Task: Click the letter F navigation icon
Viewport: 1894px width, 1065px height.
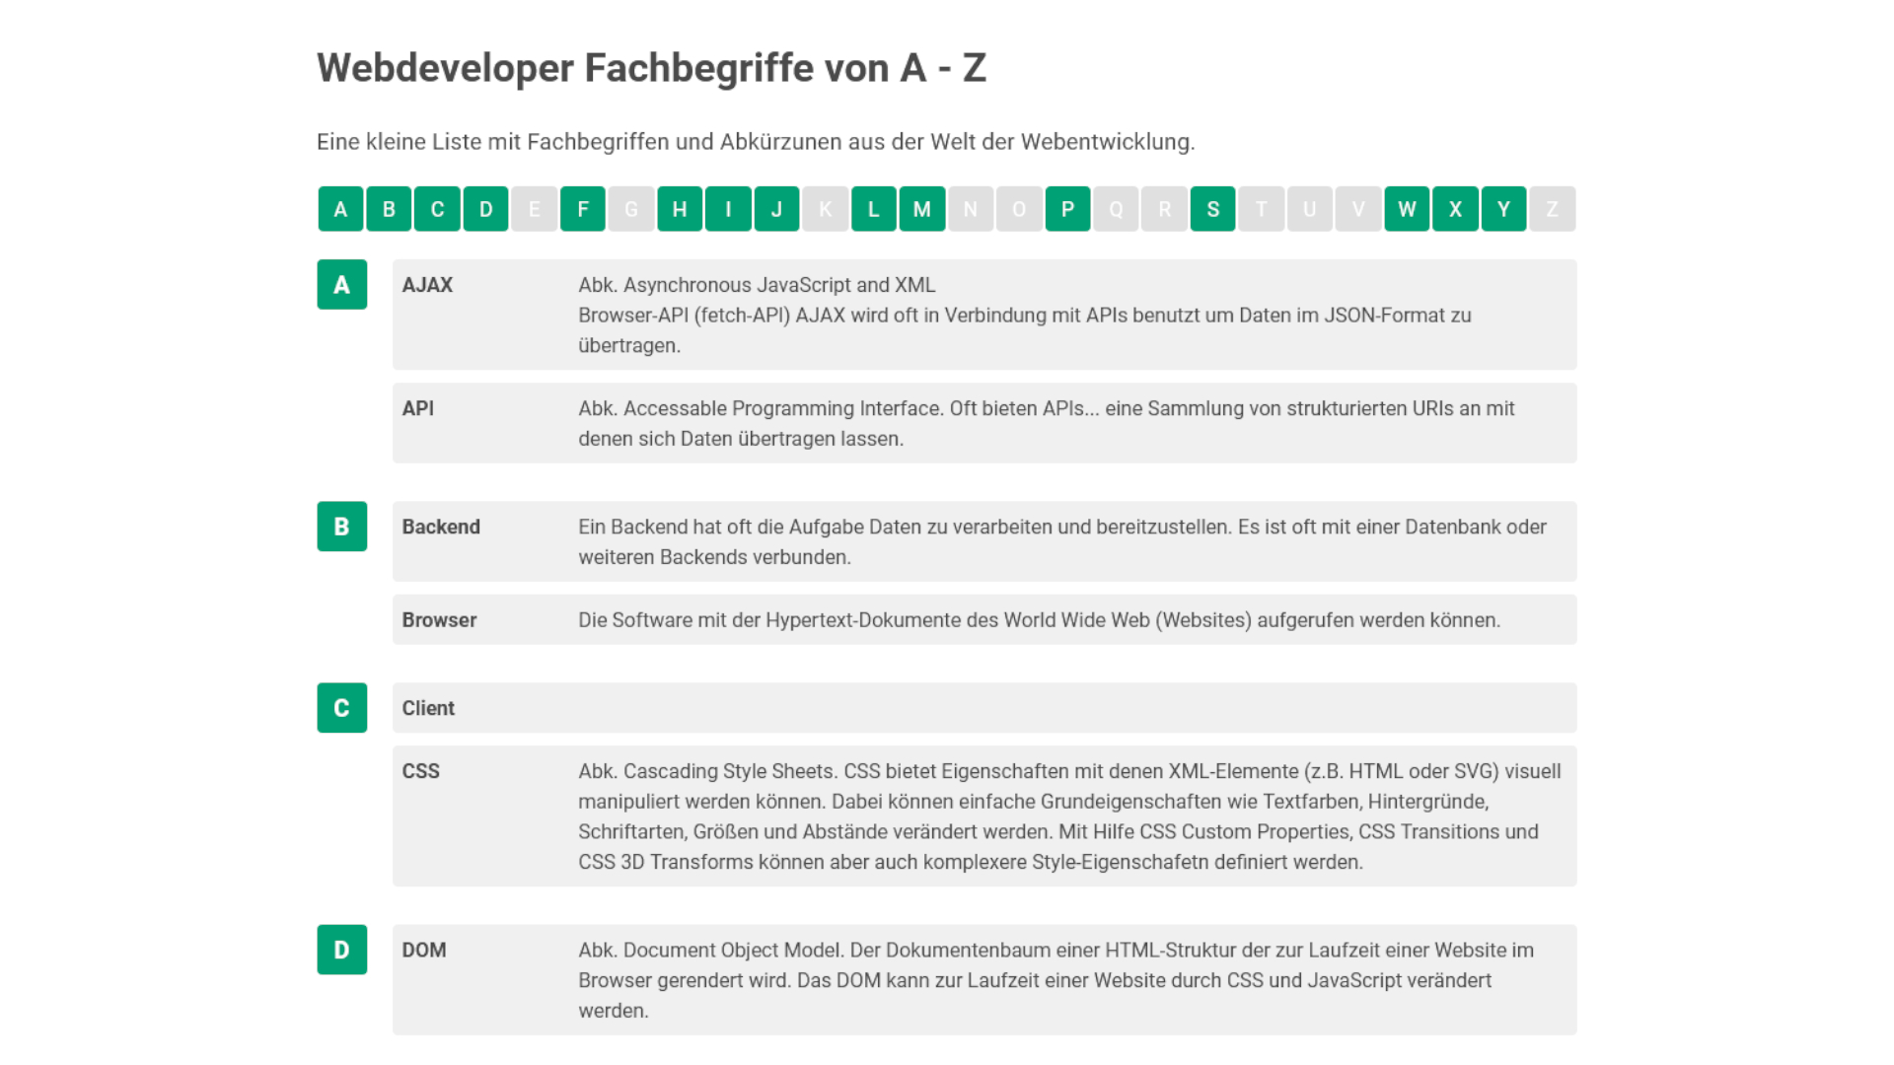Action: click(583, 208)
